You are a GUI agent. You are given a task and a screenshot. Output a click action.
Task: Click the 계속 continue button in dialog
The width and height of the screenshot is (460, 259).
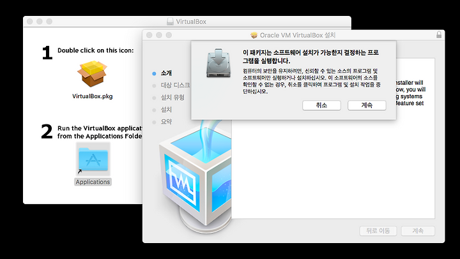(367, 105)
